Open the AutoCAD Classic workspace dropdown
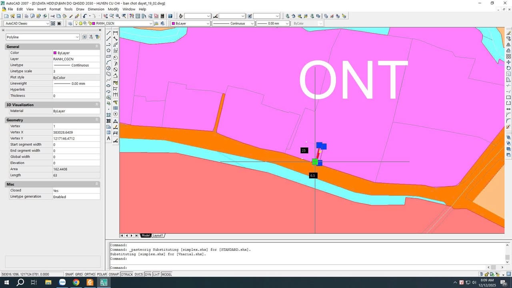The height and width of the screenshot is (288, 512). pyautogui.click(x=47, y=23)
